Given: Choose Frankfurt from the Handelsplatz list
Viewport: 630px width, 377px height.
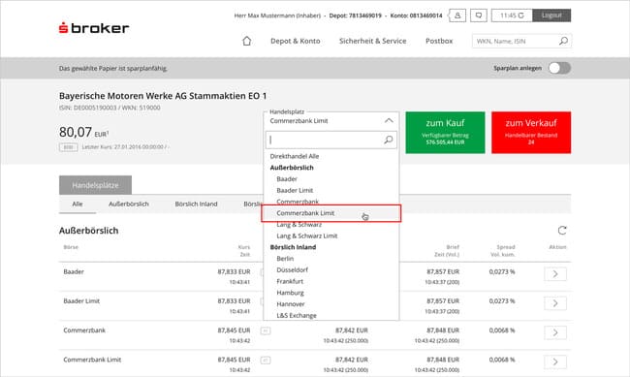Looking at the screenshot, I should (290, 281).
